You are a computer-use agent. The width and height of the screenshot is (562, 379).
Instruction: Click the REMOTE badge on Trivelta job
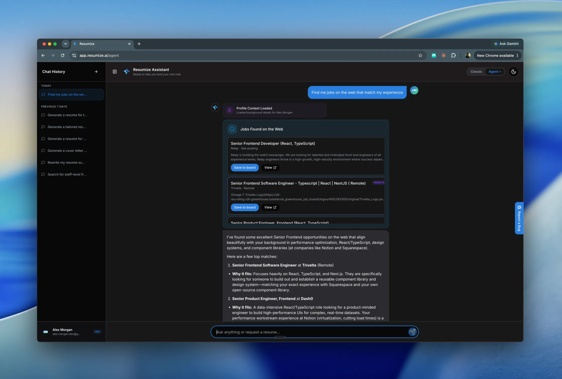click(x=379, y=183)
